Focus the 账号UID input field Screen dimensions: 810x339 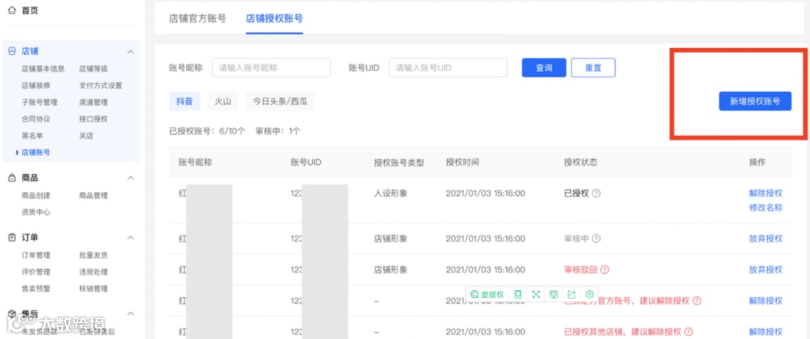tap(448, 67)
